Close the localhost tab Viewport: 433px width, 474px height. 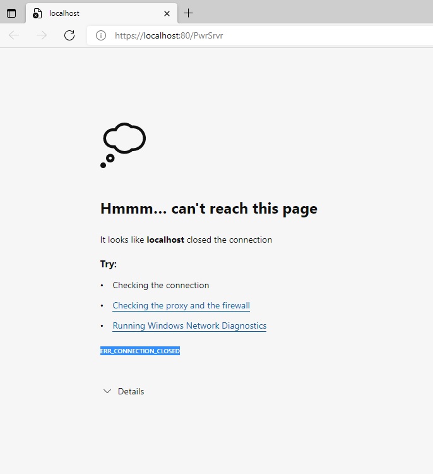coord(167,13)
